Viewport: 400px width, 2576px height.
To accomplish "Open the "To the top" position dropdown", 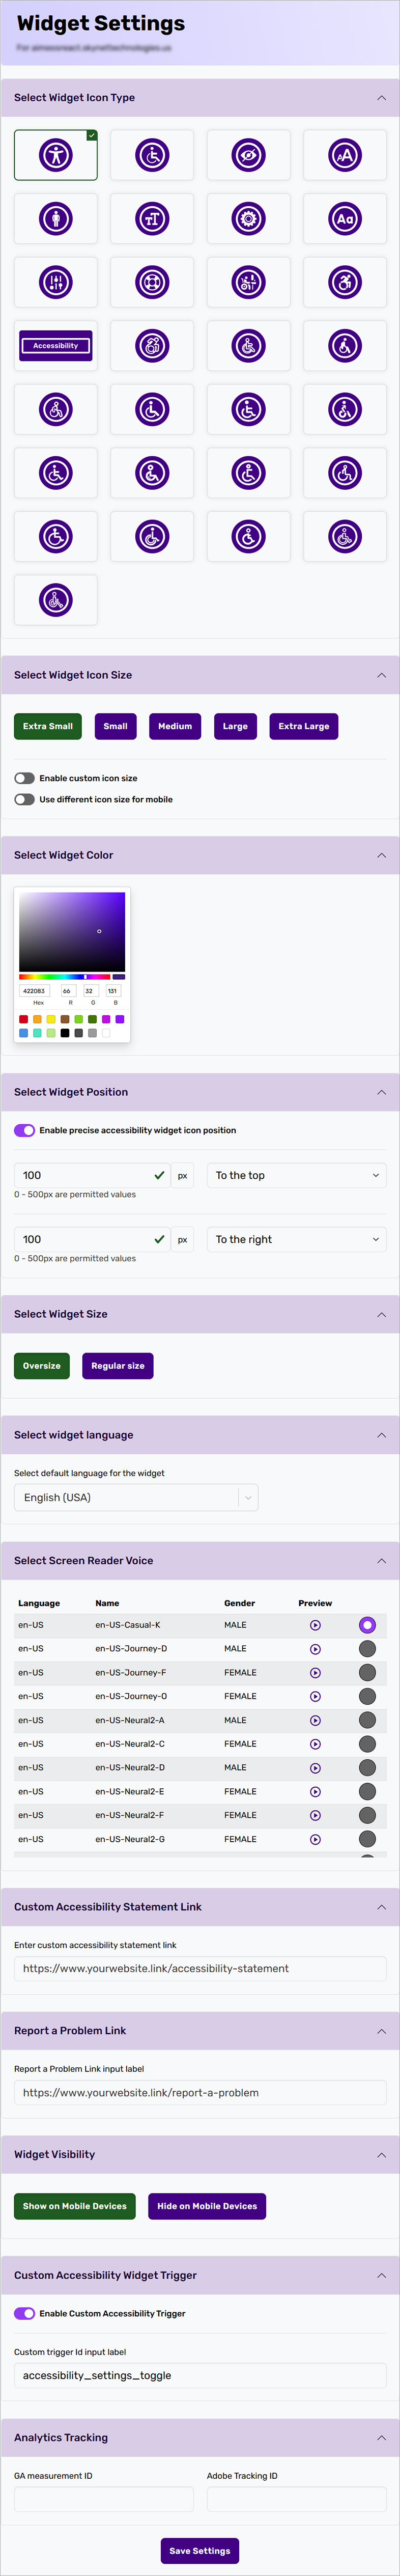I will 296,1175.
